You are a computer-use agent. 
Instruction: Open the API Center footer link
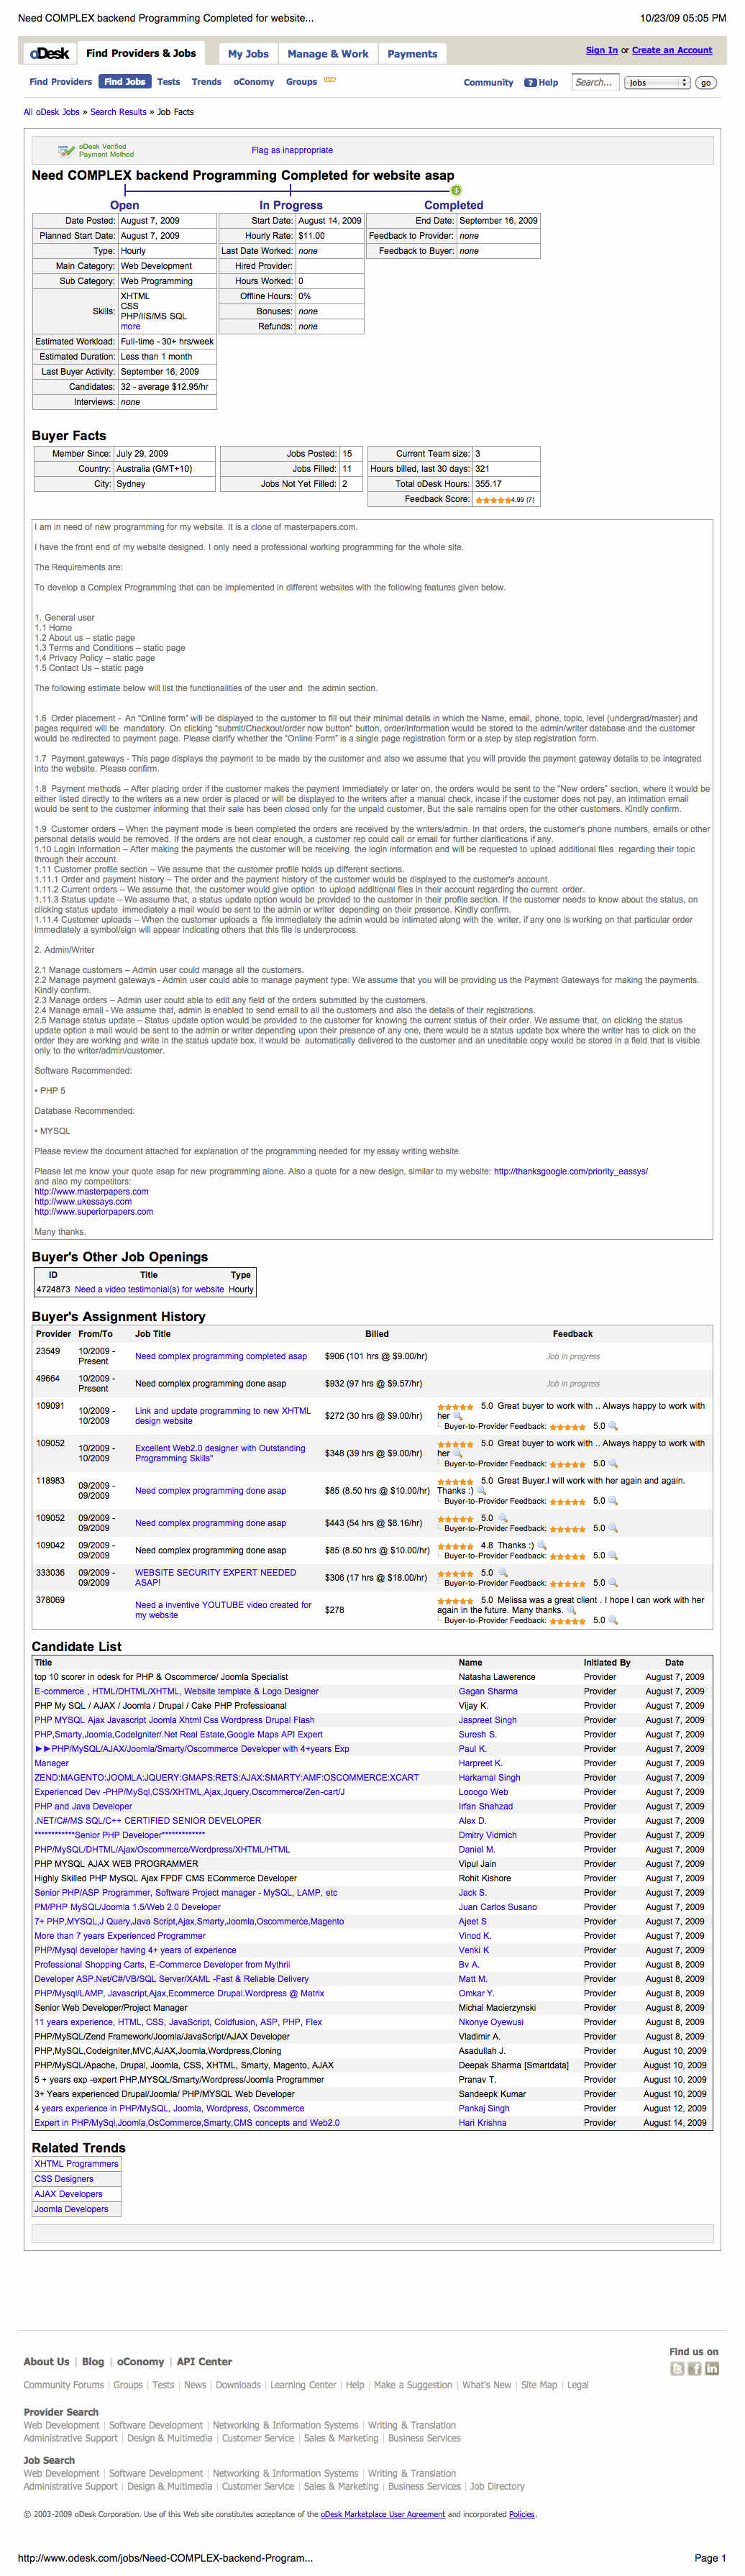point(204,2362)
